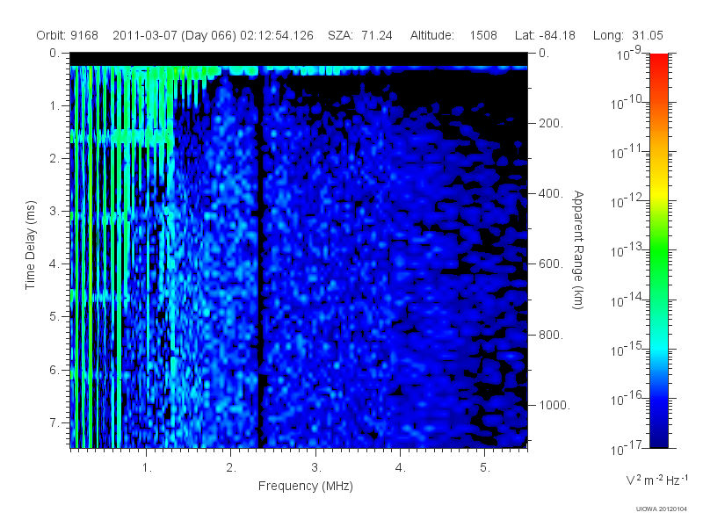Click the time delay tick label '4.'

click(x=54, y=263)
